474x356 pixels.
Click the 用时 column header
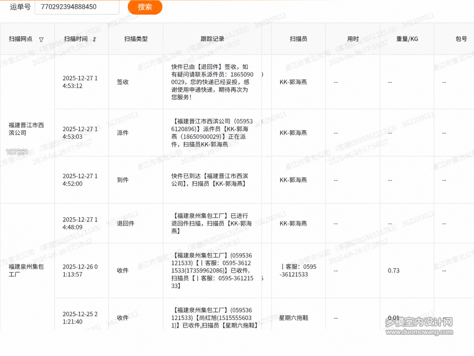tap(353, 39)
